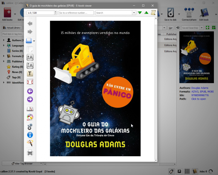Open the viewer Search history dropdown arrow
This screenshot has width=218, height=175.
pyautogui.click(x=134, y=13)
